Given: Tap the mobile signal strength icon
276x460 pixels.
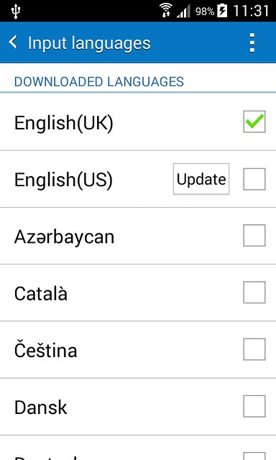Looking at the screenshot, I should coord(183,11).
